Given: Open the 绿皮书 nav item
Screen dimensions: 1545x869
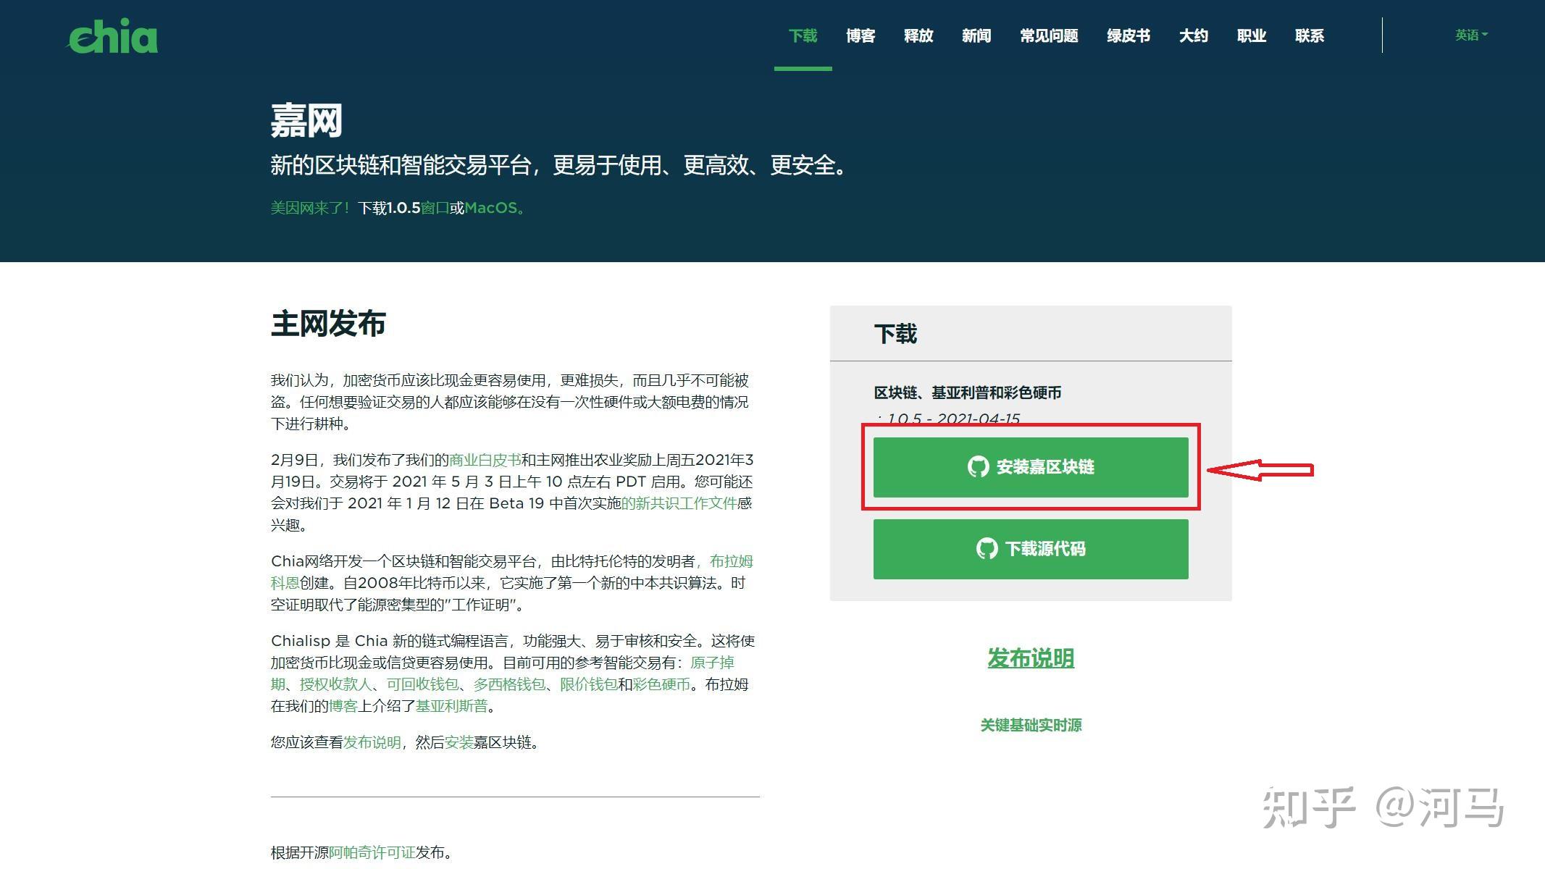Looking at the screenshot, I should pyautogui.click(x=1129, y=35).
